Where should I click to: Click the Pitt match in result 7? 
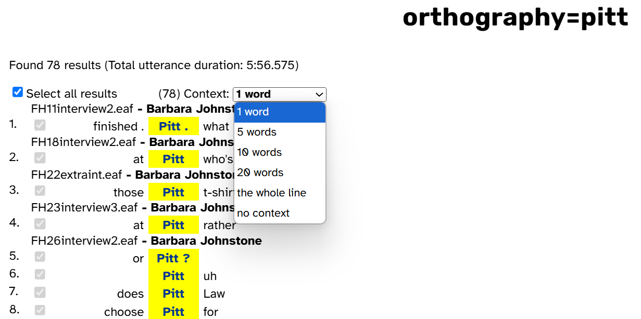point(173,294)
